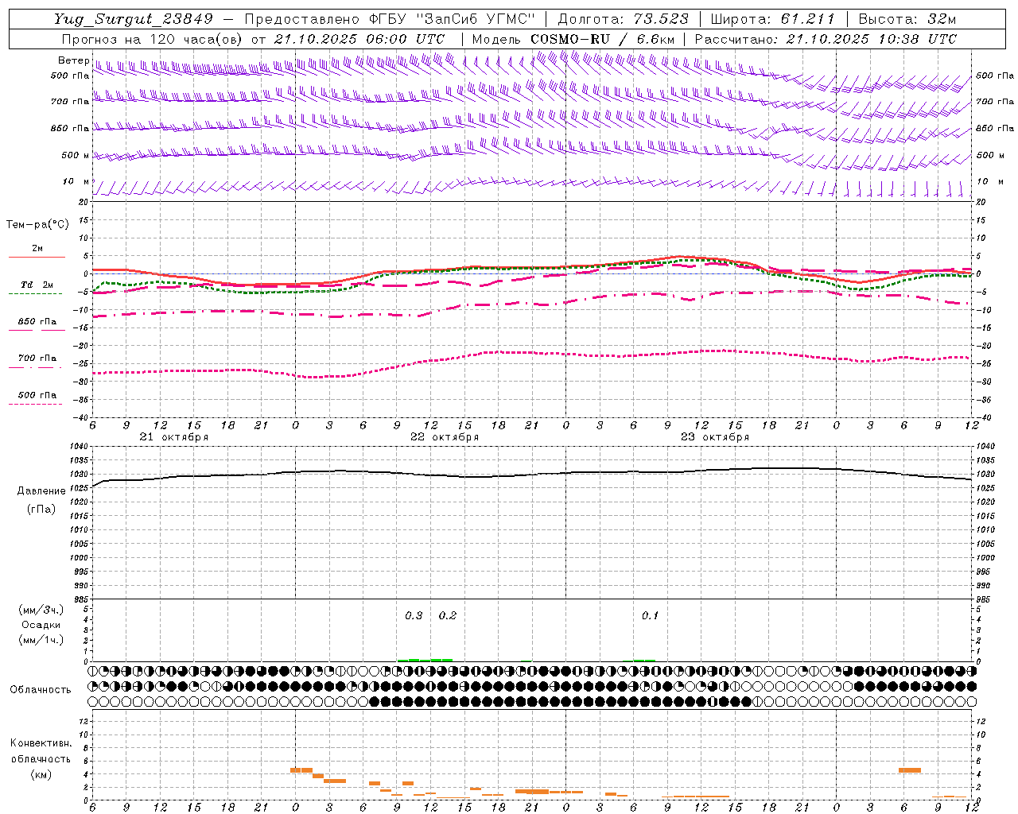Click the 0.2 precipitation value
This screenshot has height=814, width=1018.
pyautogui.click(x=448, y=616)
